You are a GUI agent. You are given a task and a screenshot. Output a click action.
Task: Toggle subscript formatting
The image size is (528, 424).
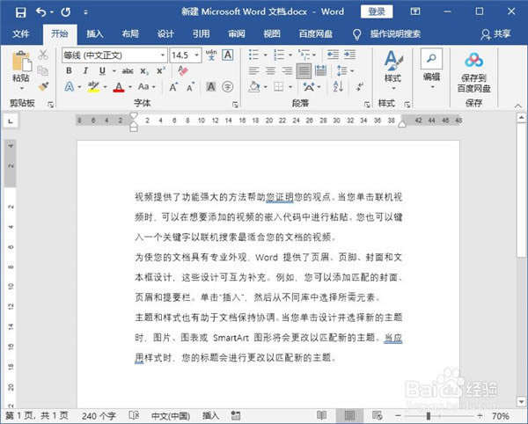click(144, 71)
